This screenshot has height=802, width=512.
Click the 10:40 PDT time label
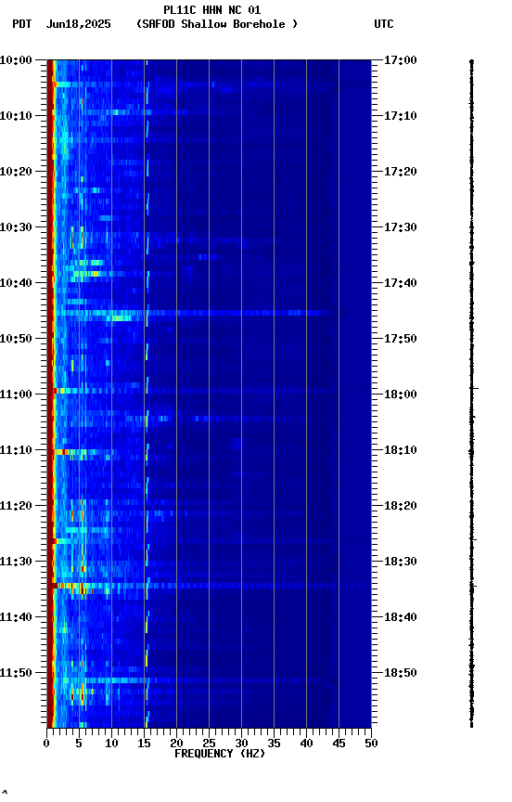pos(16,283)
